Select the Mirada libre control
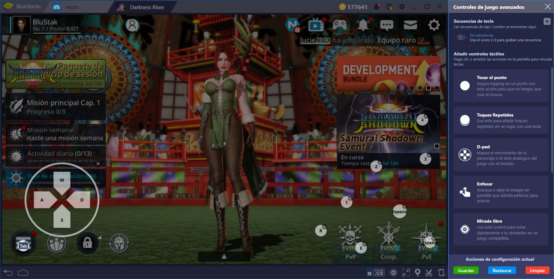 [501, 229]
